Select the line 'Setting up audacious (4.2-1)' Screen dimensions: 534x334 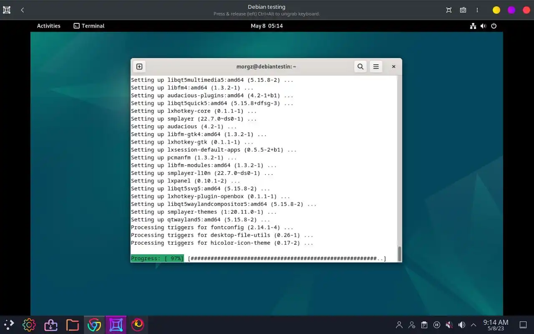(184, 127)
